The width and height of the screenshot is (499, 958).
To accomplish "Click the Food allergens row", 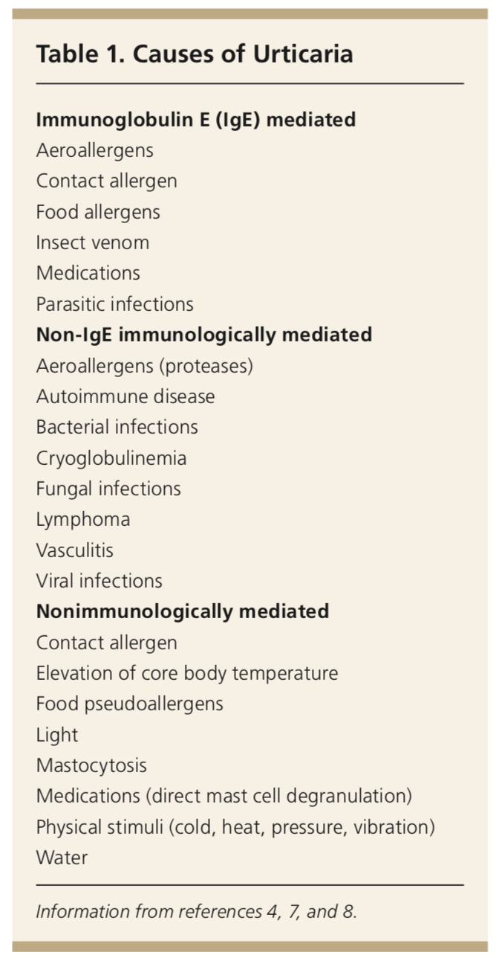I will pos(98,211).
